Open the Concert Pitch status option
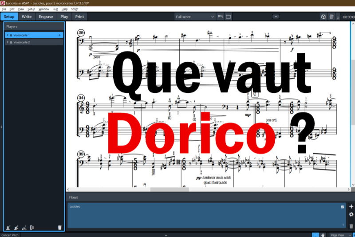The image size is (355, 237). tap(10, 235)
